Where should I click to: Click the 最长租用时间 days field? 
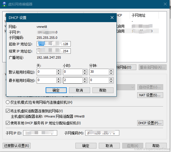pos(47,80)
